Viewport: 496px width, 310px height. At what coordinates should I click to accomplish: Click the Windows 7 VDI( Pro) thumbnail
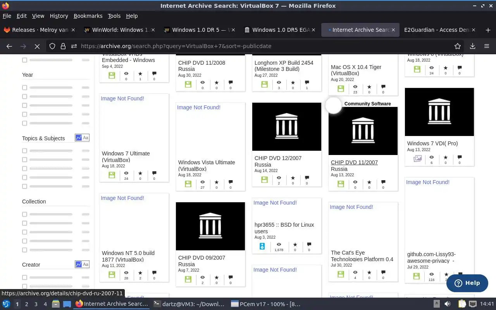click(x=439, y=112)
